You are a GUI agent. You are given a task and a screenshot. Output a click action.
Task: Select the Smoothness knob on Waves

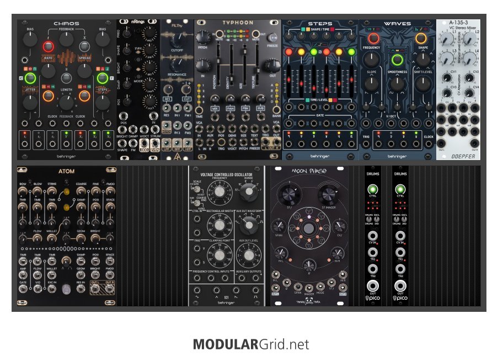point(397,83)
